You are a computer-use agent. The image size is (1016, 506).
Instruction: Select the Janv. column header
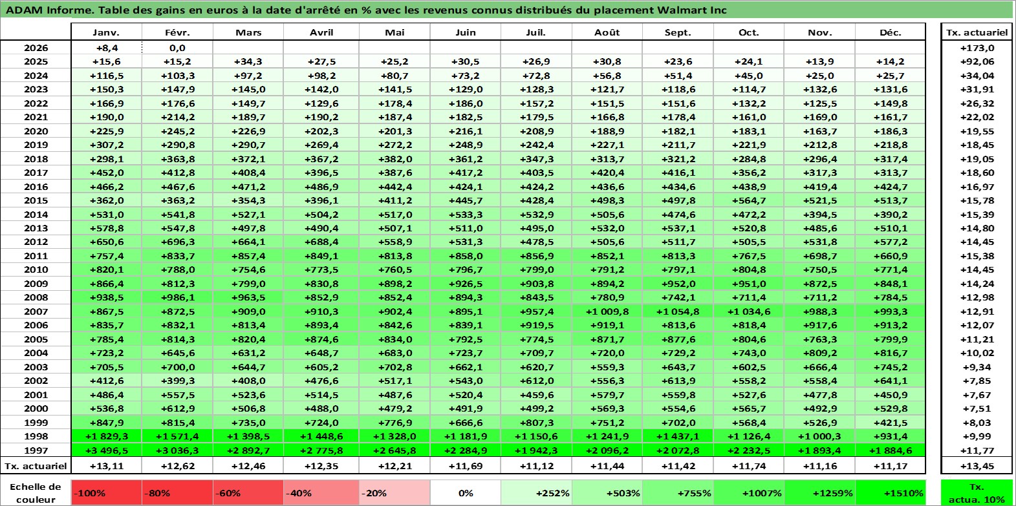106,32
